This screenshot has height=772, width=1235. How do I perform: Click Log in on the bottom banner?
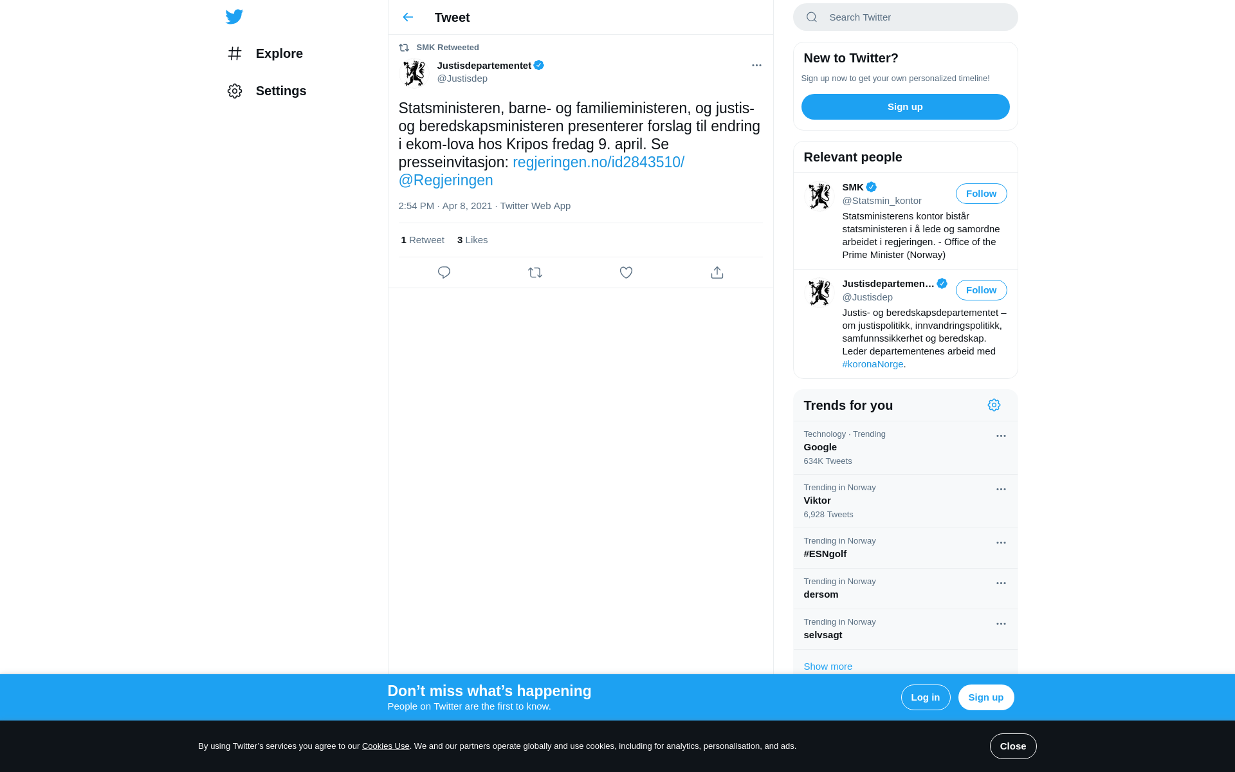click(x=926, y=697)
